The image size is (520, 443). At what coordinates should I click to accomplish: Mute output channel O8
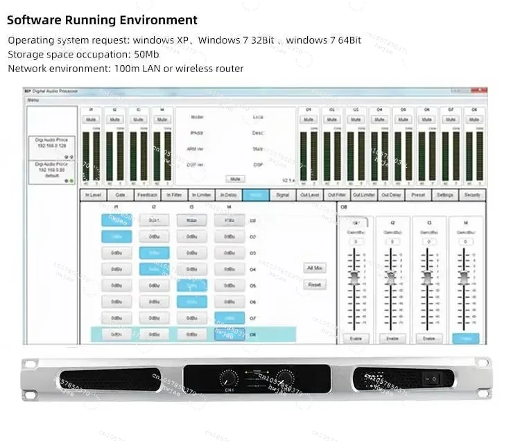tap(474, 119)
